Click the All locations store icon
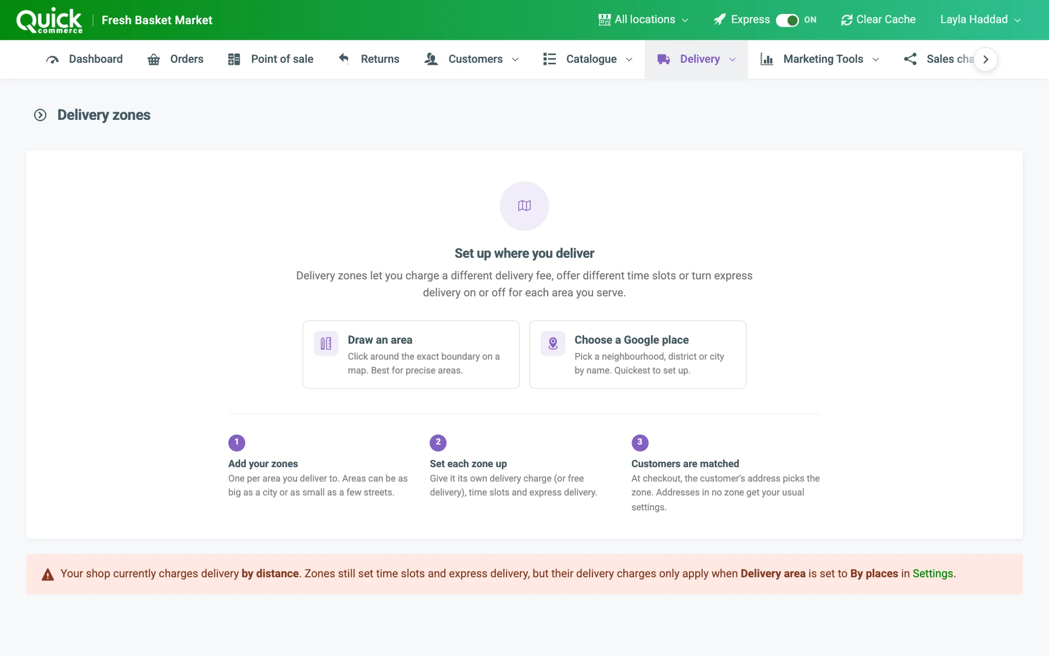The image size is (1049, 656). tap(604, 20)
